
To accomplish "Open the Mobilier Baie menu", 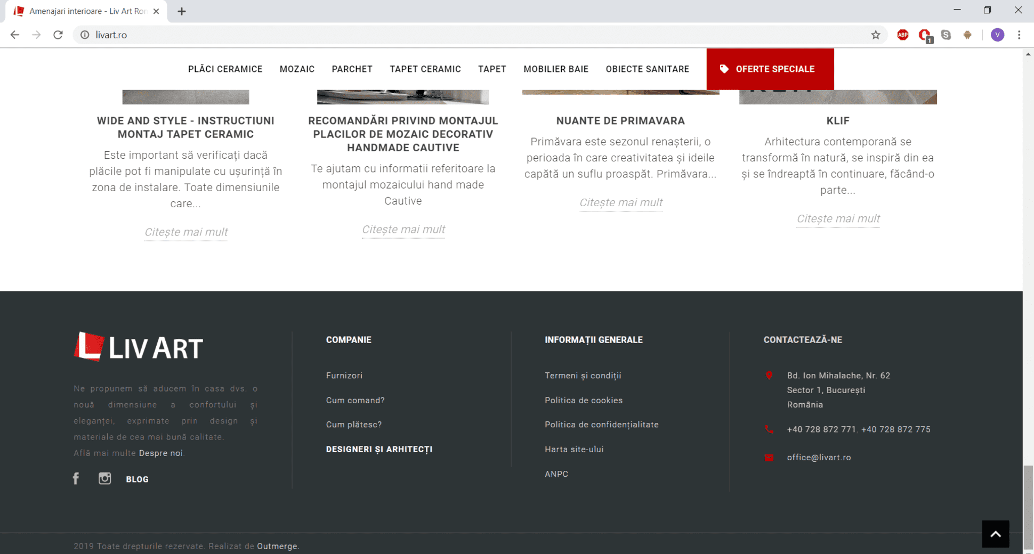I will click(x=555, y=69).
